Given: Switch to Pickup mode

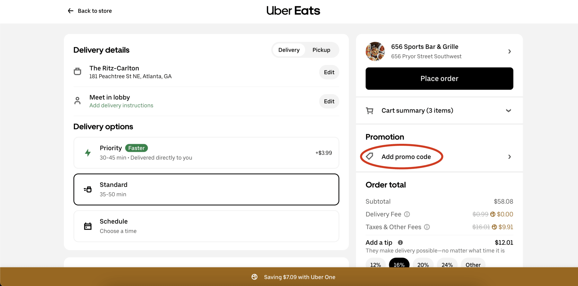Looking at the screenshot, I should point(321,50).
